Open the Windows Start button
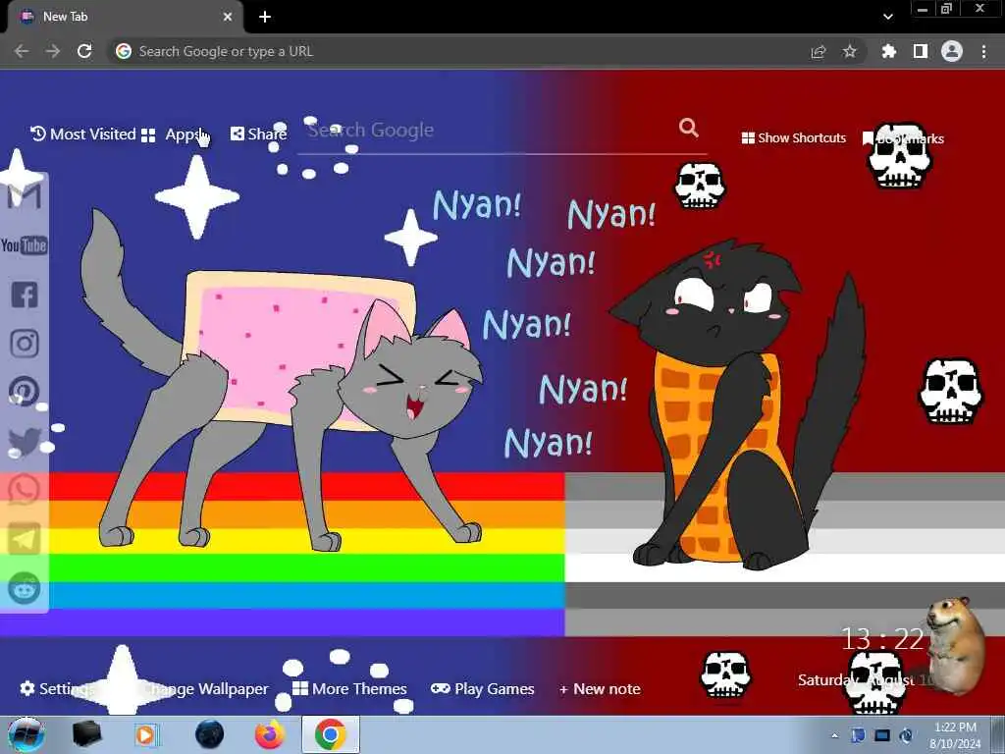Screen dimensions: 1005x754 pos(26,734)
